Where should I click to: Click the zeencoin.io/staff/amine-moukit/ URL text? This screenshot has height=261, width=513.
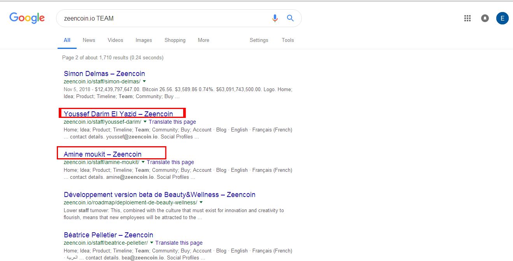click(102, 162)
